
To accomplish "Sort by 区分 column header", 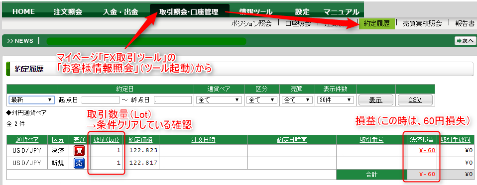I will (58, 140).
